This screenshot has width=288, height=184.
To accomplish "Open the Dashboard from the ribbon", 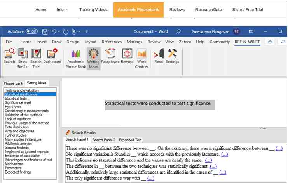I will (52, 56).
